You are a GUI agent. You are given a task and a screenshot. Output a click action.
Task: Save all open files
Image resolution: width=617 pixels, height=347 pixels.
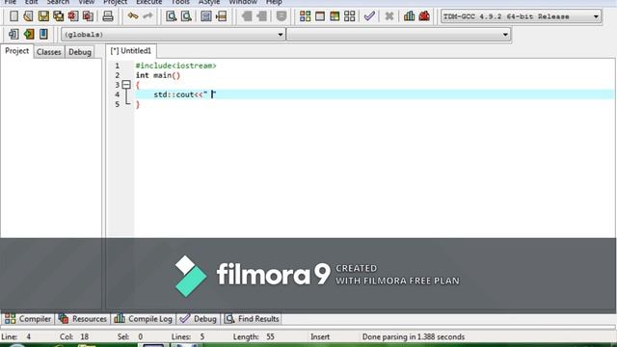click(58, 16)
